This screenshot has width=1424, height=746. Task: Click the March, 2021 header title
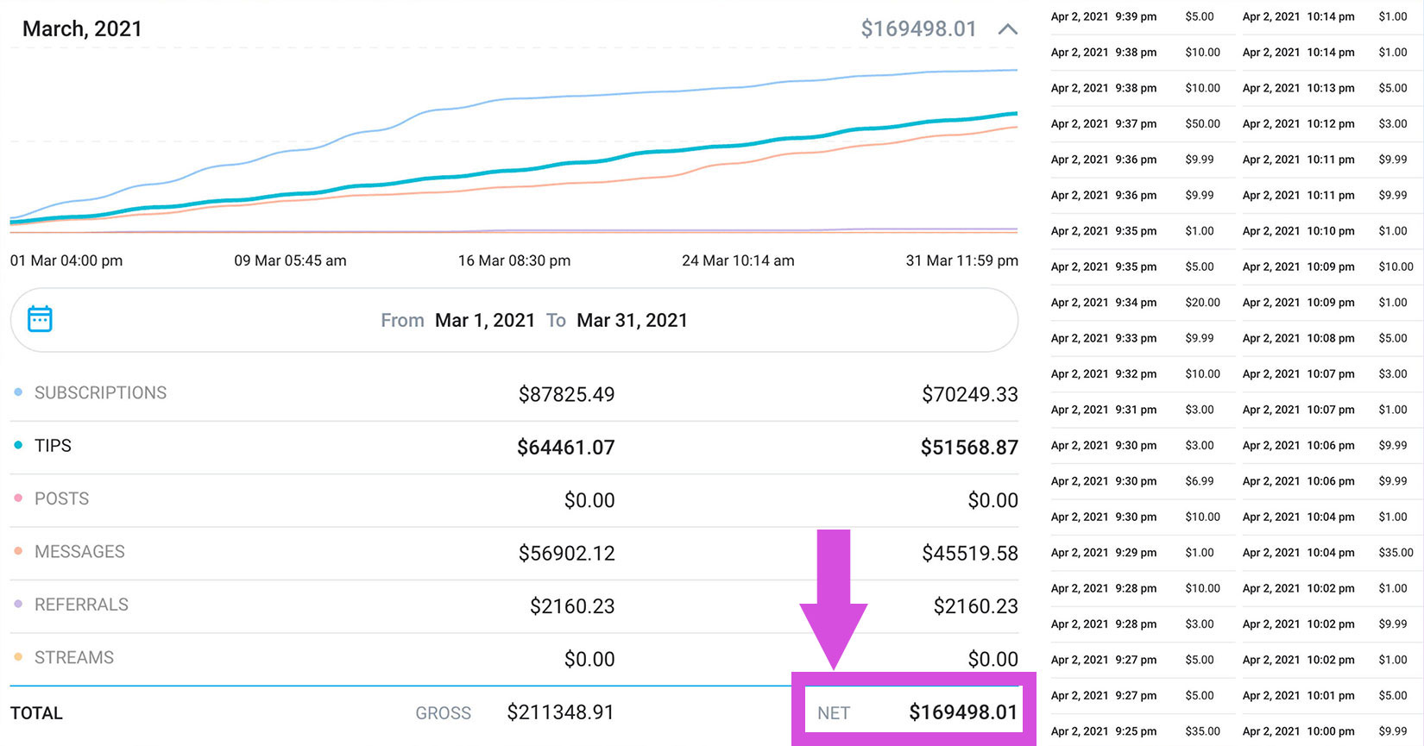(x=82, y=29)
